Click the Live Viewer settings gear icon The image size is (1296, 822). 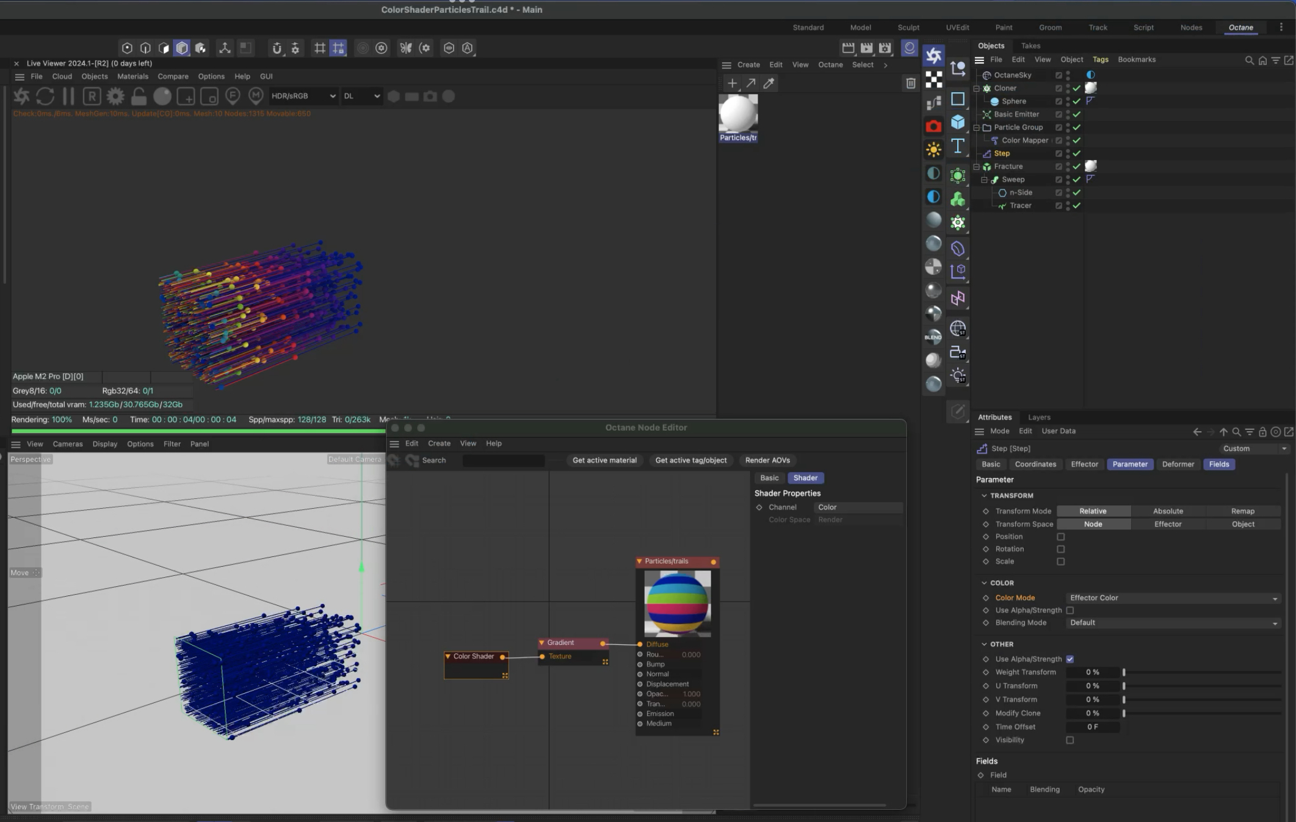[x=115, y=96]
